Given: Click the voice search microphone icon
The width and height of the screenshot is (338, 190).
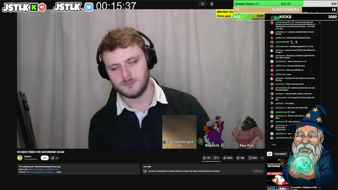Looking at the screenshot, I should pyautogui.click(x=212, y=4).
